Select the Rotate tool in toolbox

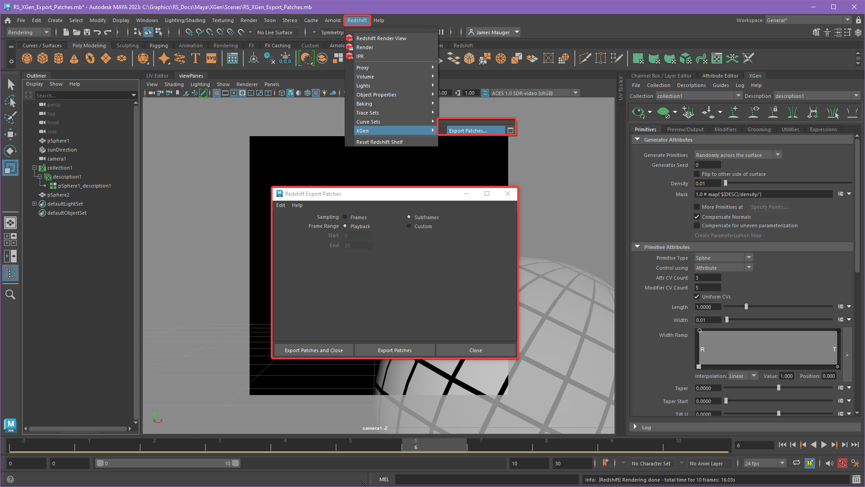[x=10, y=151]
